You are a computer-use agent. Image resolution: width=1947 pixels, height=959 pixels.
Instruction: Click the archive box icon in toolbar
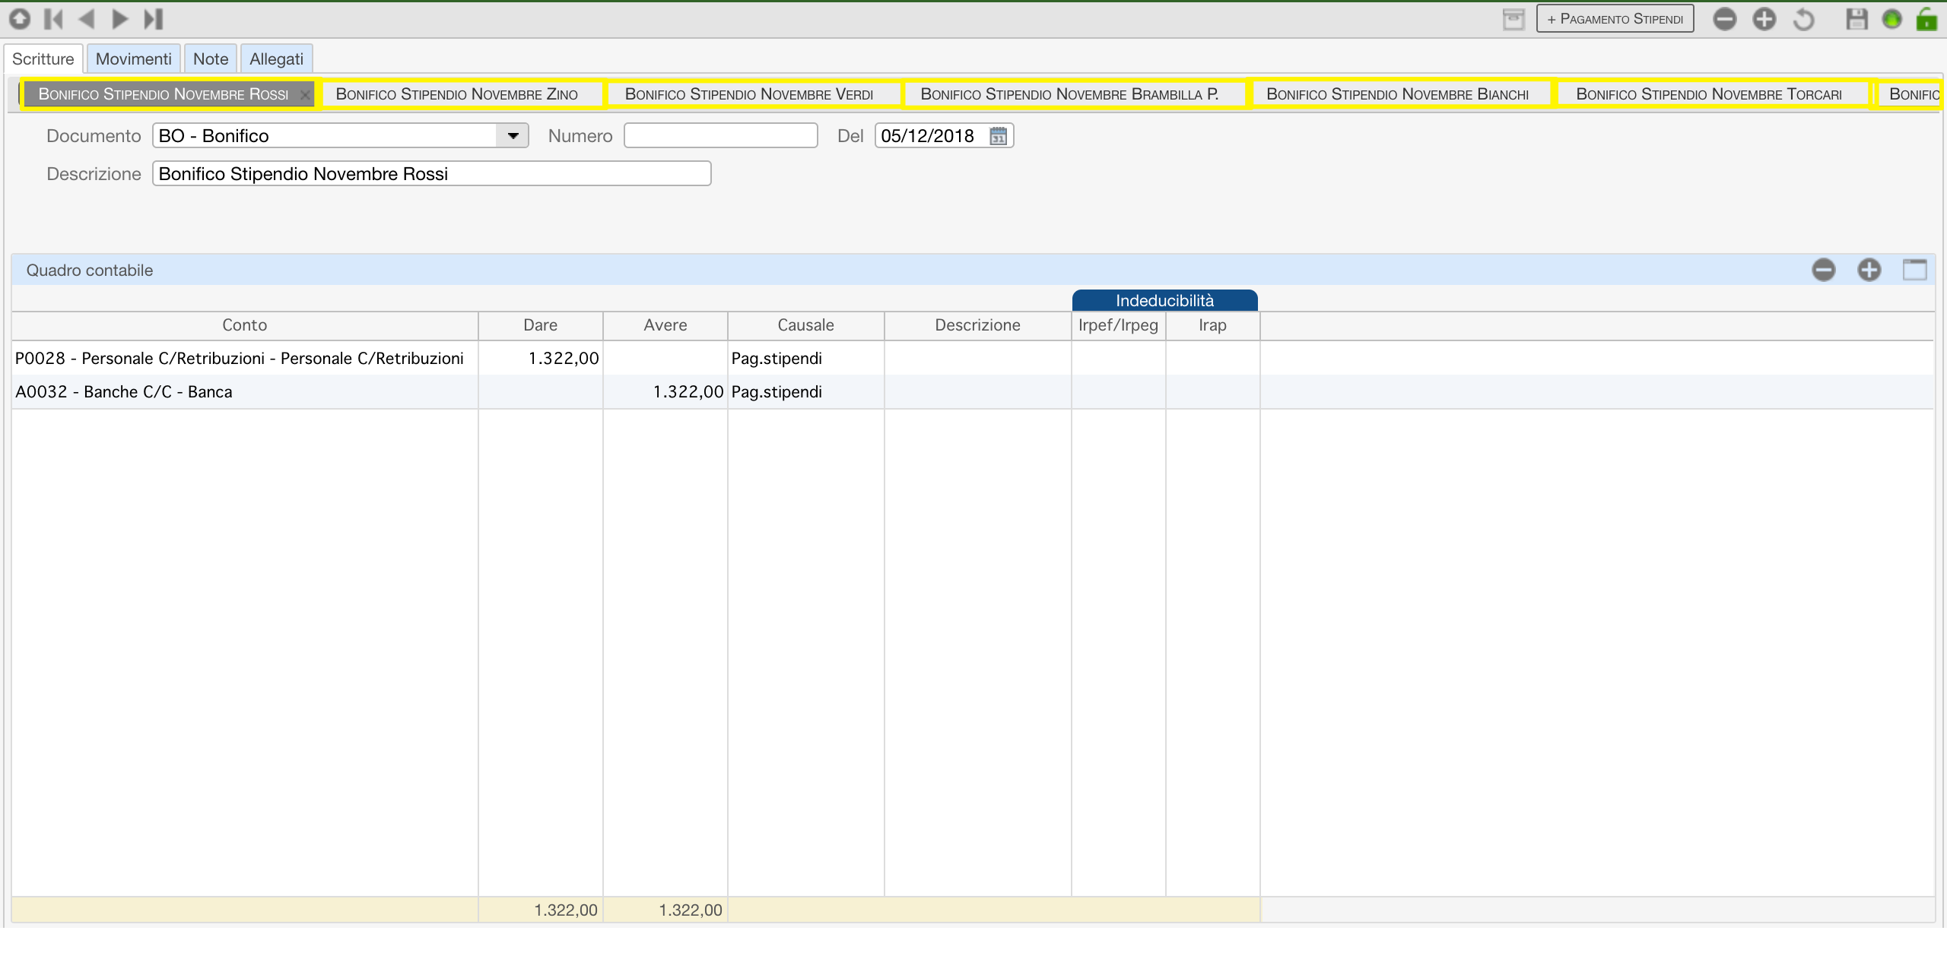pos(1513,19)
